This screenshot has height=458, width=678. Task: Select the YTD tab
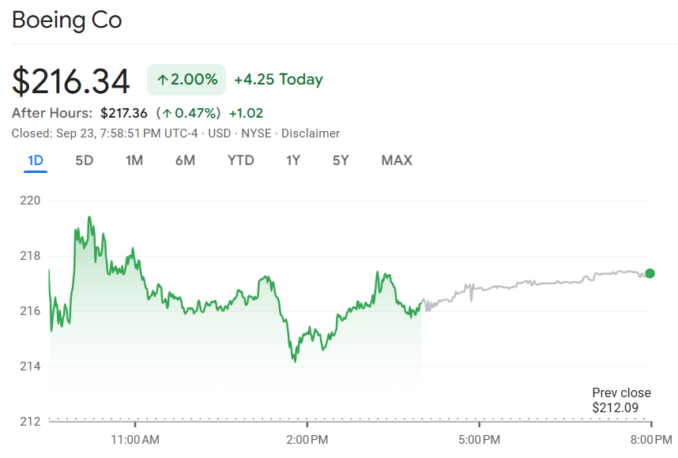pos(241,160)
